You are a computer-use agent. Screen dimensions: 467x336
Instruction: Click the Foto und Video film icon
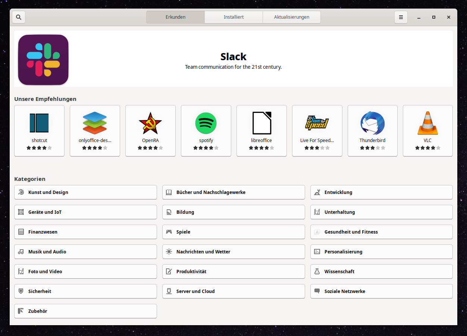point(21,271)
